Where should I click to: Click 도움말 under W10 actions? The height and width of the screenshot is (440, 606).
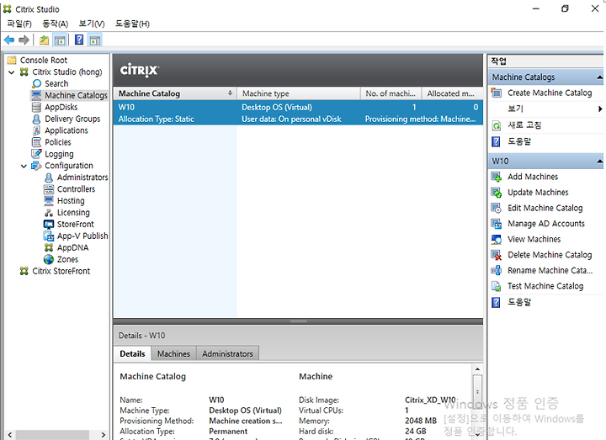point(519,302)
